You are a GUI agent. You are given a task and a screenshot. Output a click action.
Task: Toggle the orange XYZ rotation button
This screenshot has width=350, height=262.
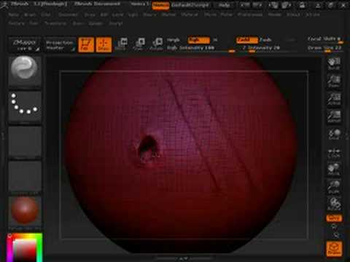[x=334, y=218]
